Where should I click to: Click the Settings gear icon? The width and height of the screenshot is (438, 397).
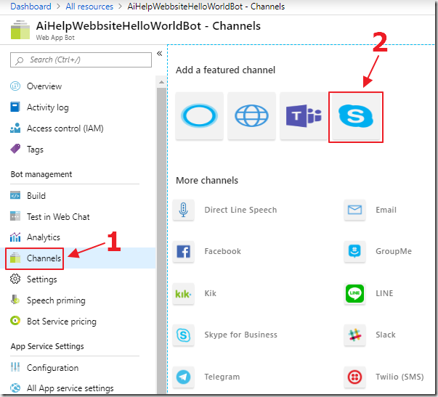coord(15,279)
